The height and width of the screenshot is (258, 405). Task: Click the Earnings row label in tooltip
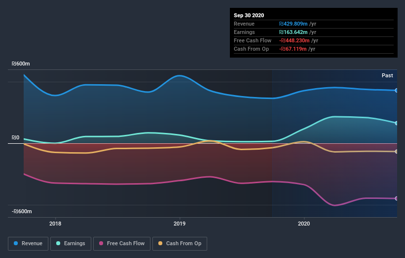point(244,32)
